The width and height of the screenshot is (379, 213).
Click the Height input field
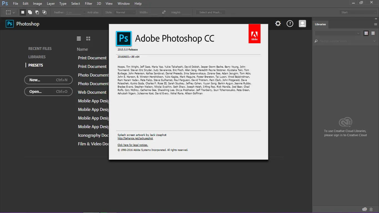(x=186, y=12)
